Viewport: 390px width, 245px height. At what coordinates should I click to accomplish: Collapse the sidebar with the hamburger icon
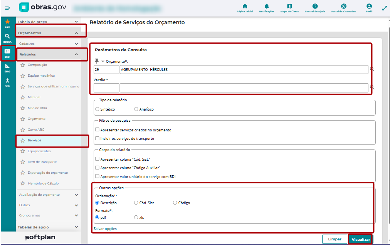pyautogui.click(x=7, y=8)
